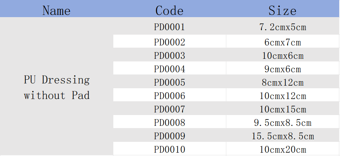340x156 pixels.
Task: Select the 9.5cmx8.5cm size cell
Action: [282, 121]
